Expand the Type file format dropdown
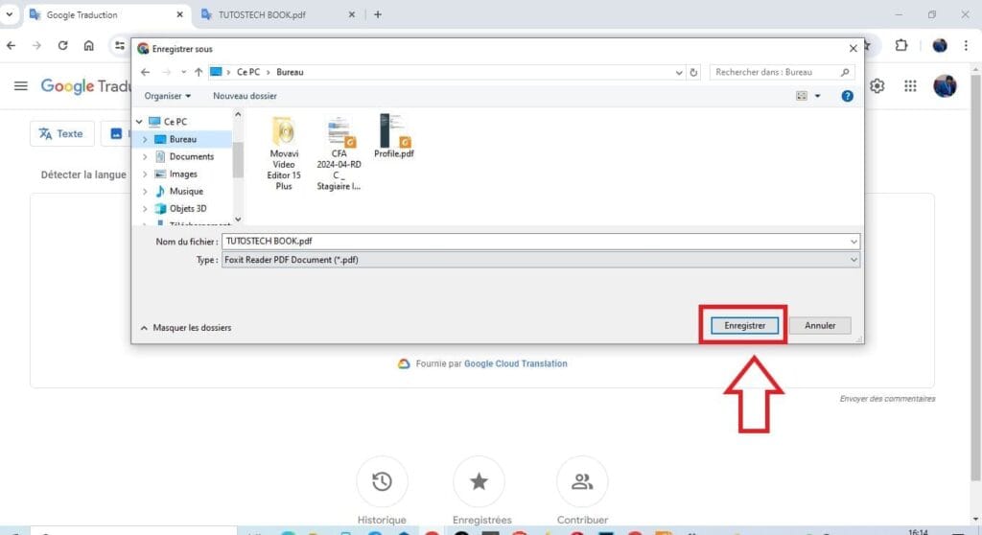 pos(853,260)
